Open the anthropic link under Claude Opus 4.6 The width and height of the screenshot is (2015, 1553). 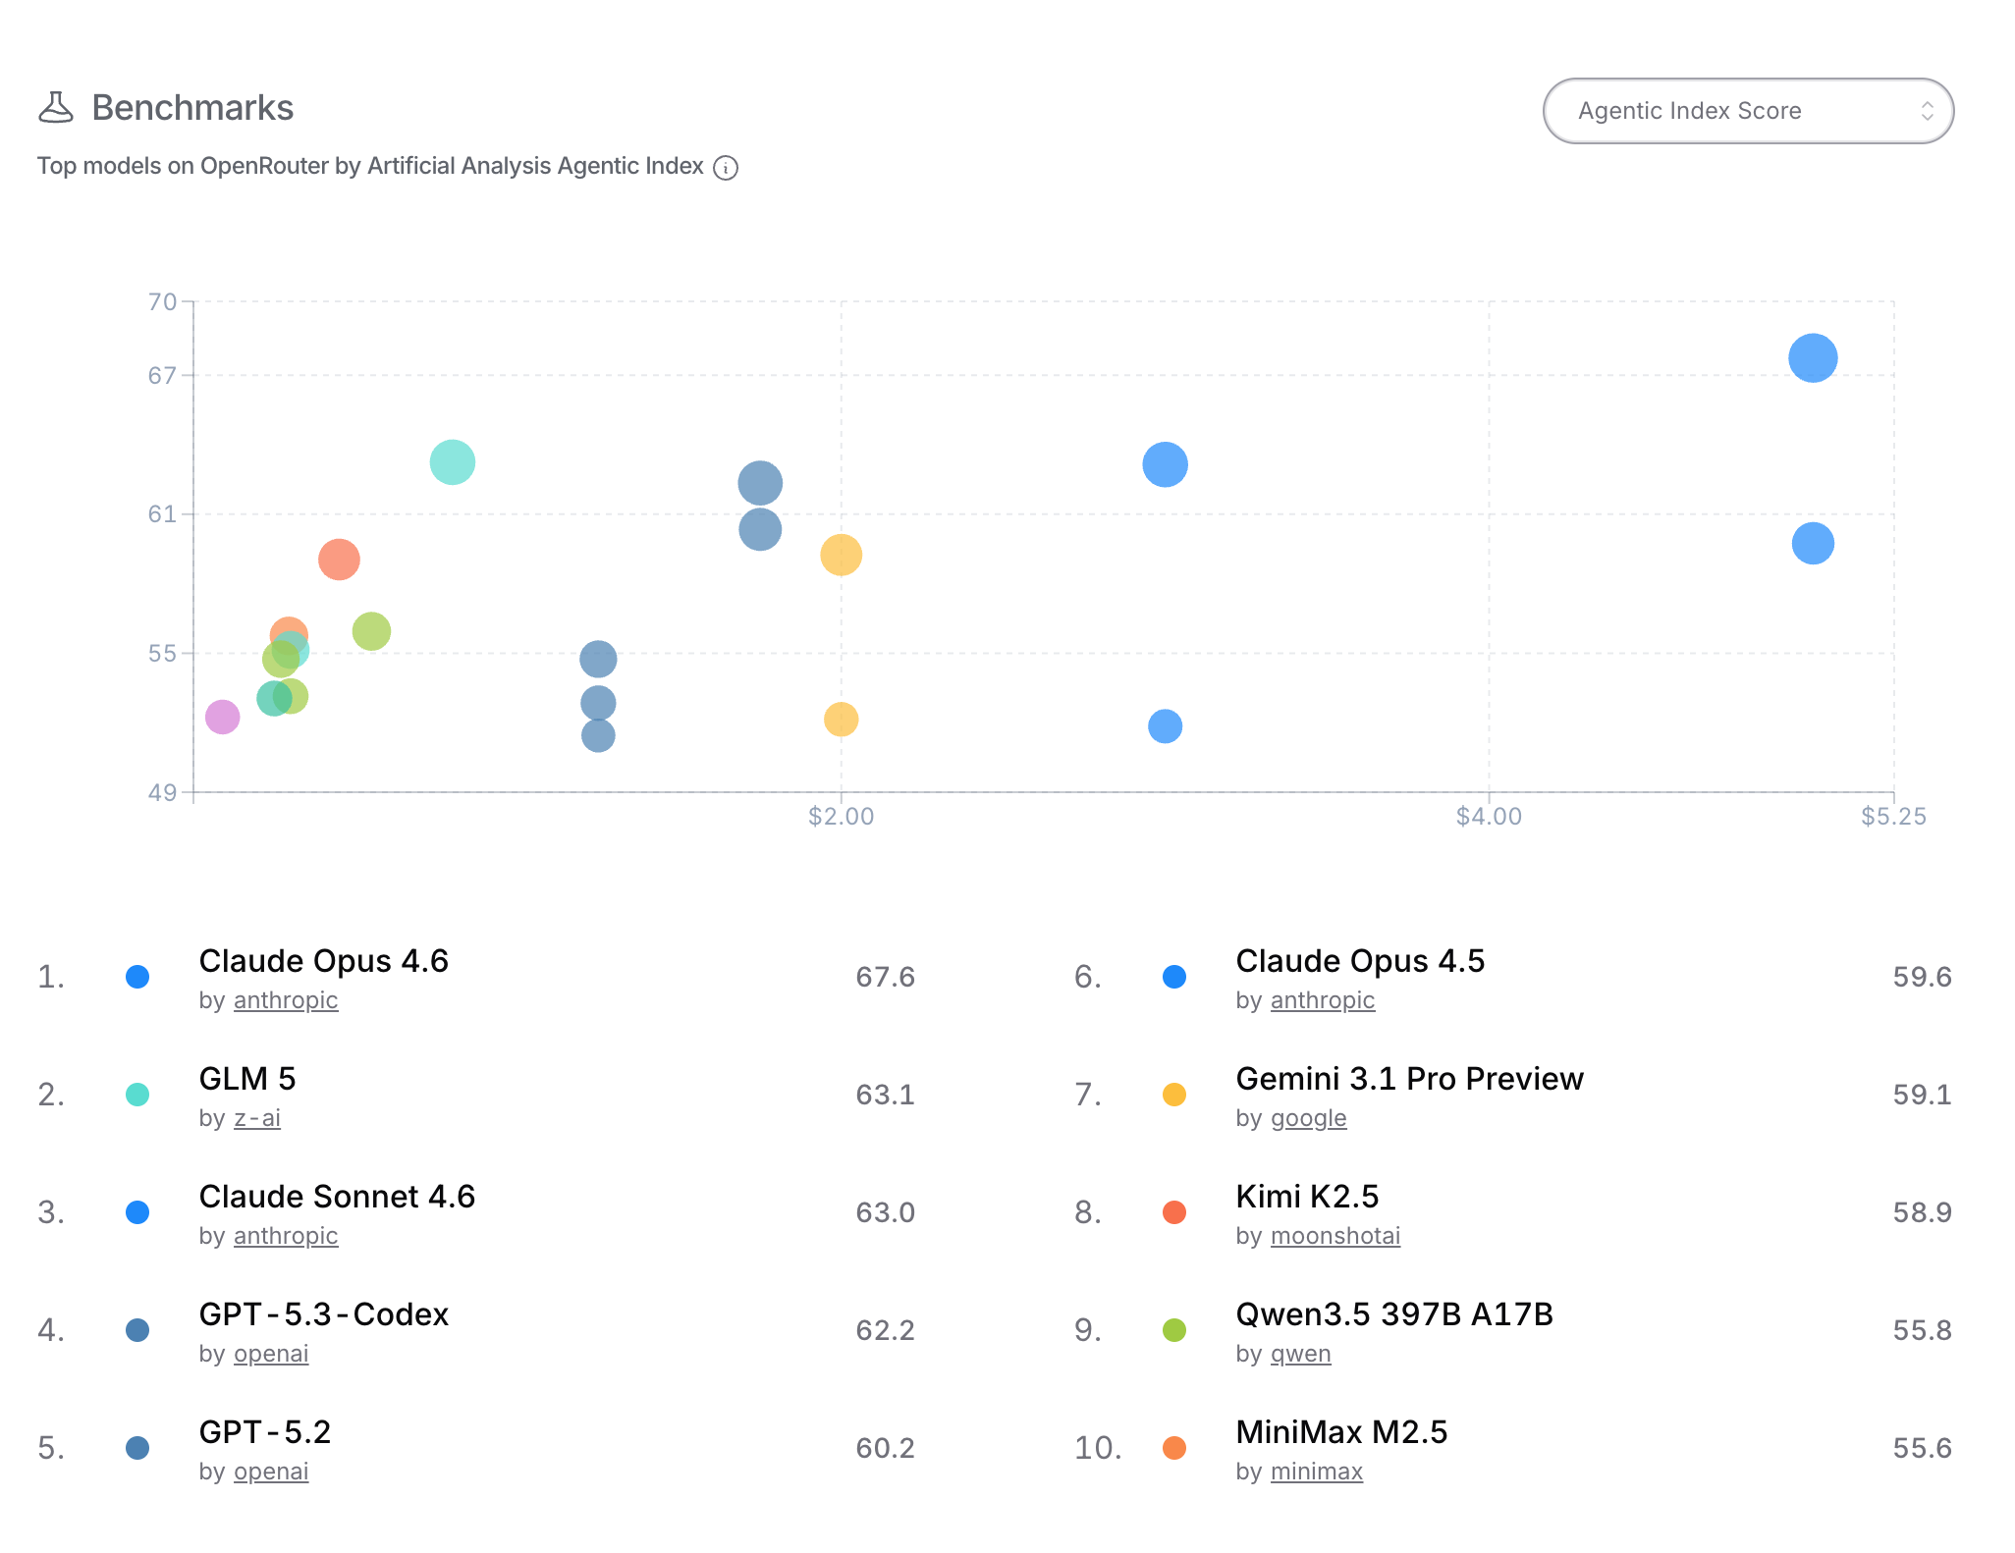pyautogui.click(x=285, y=999)
